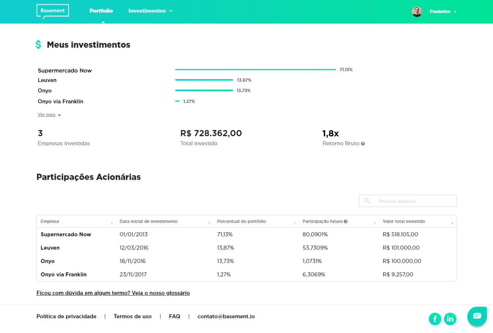Viewport: 493px width, 333px height.
Task: Click the R$ 728.362,00 total invested
Action: tap(211, 133)
